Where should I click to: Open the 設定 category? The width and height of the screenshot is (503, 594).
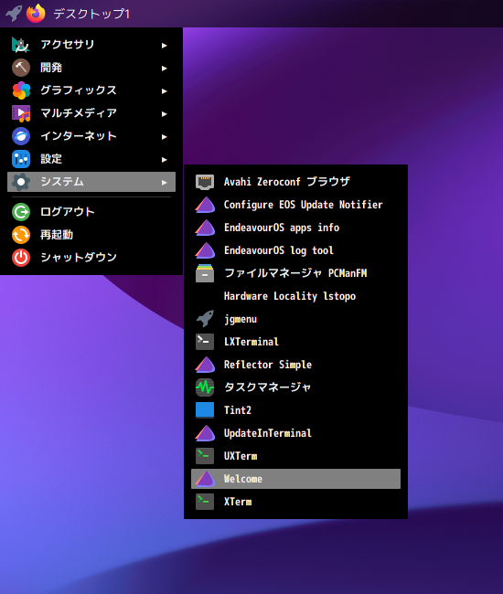[91, 159]
